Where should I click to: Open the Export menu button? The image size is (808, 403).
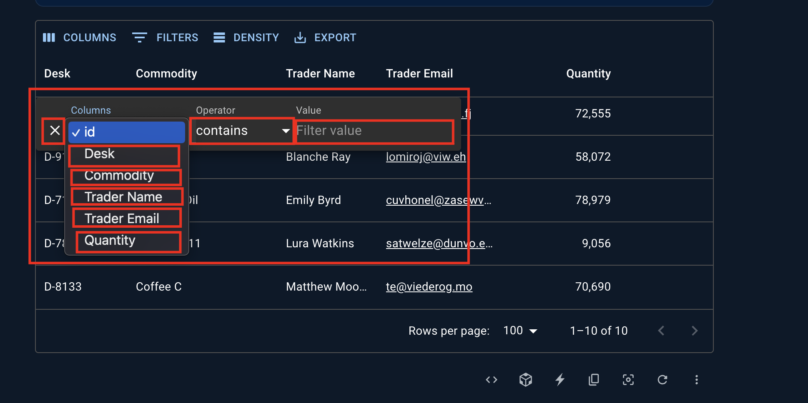(x=325, y=37)
